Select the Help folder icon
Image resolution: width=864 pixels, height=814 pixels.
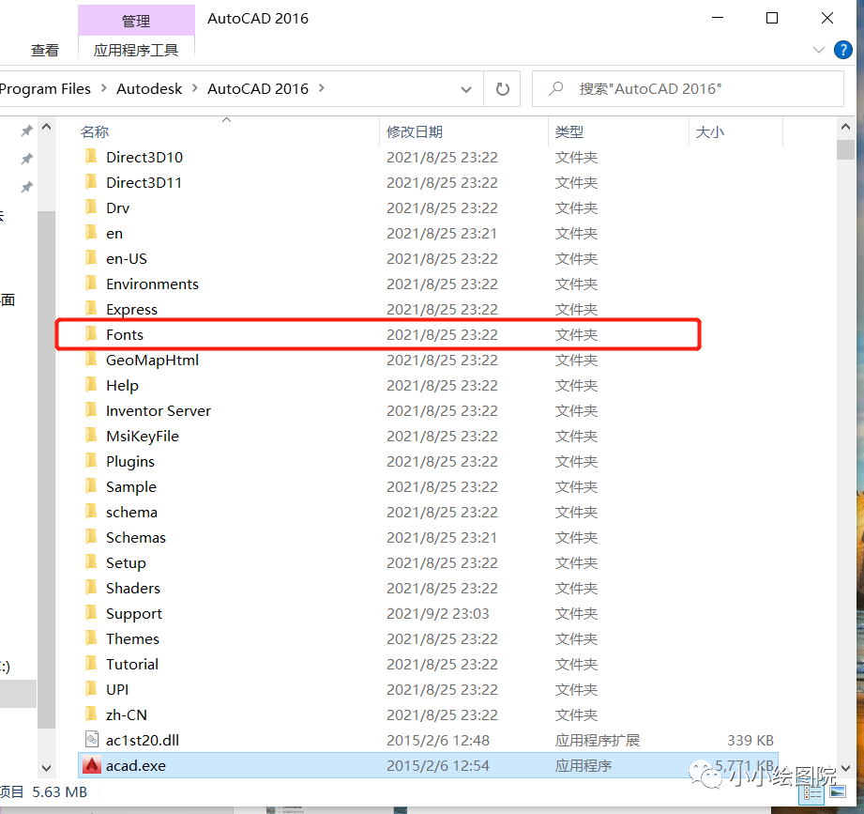[92, 385]
